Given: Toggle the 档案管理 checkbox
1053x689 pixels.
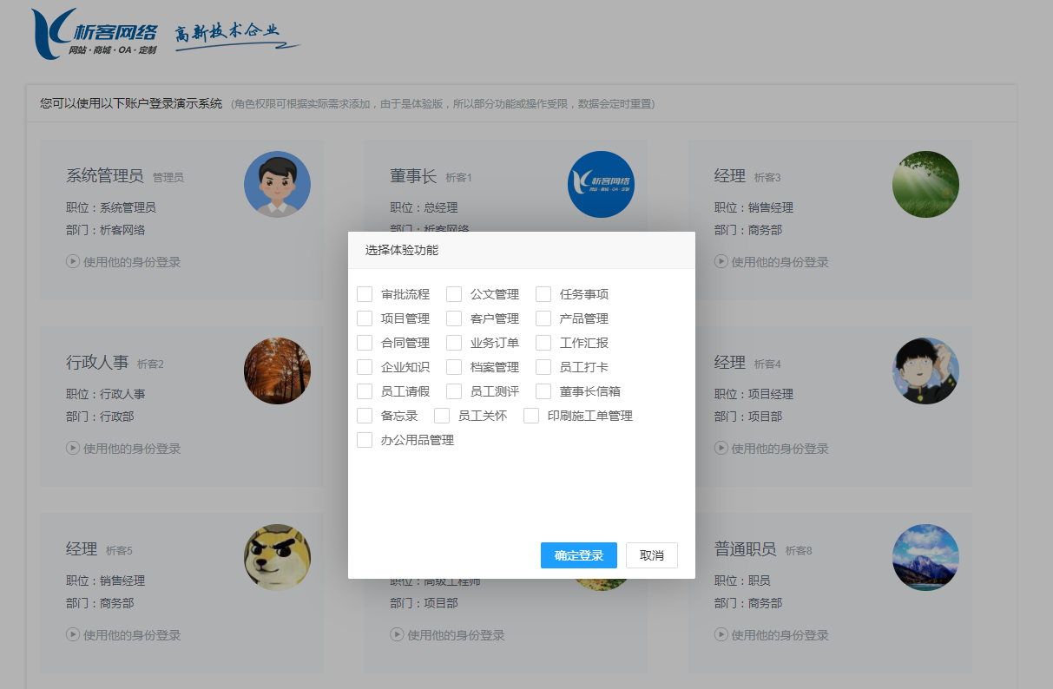Looking at the screenshot, I should tap(454, 367).
